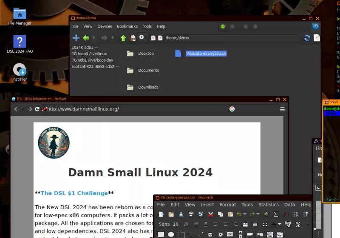The width and height of the screenshot is (340, 238).
Task: Toggle Bold formatting in Gnumeric
Action: (x=186, y=224)
